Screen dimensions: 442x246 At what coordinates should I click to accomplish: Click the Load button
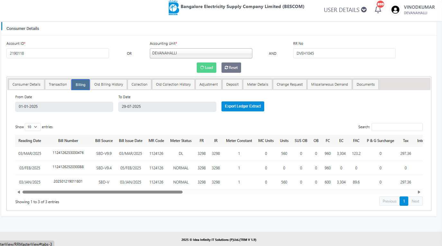(206, 68)
